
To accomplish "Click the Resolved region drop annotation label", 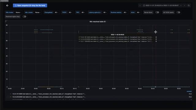I will click(x=13, y=16).
